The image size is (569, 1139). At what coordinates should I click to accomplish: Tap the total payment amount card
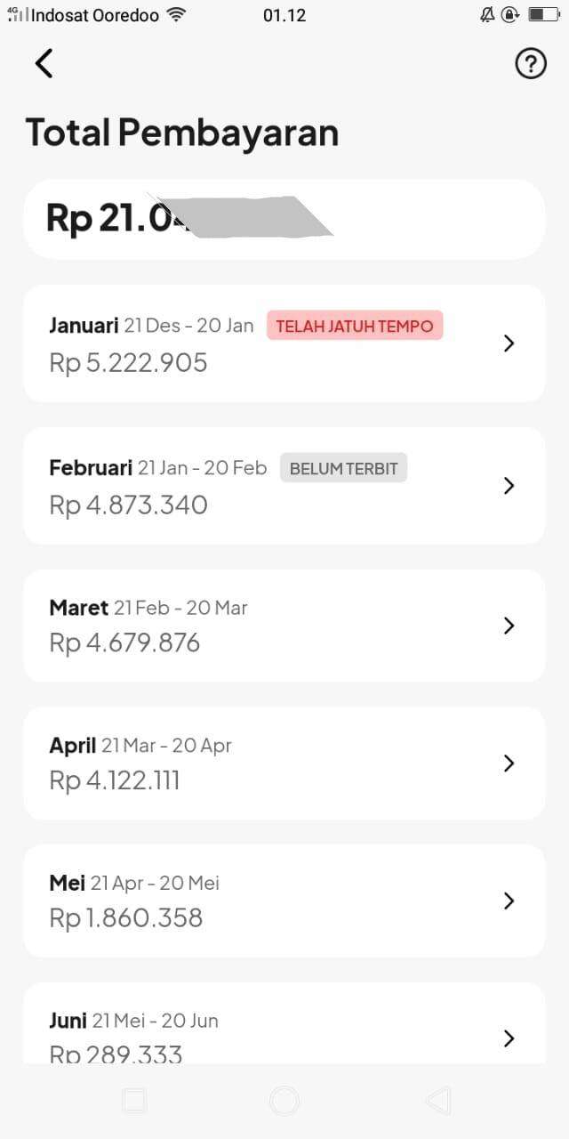[x=284, y=219]
